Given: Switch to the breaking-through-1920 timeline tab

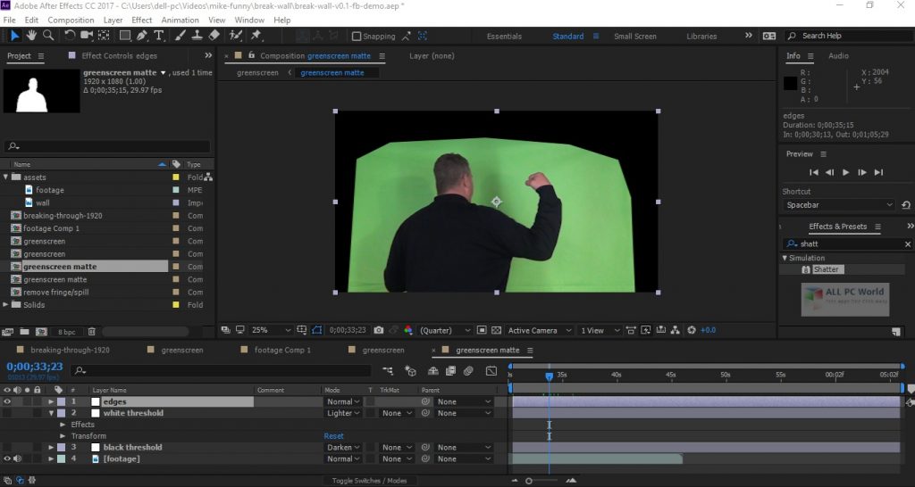Looking at the screenshot, I should [x=70, y=351].
